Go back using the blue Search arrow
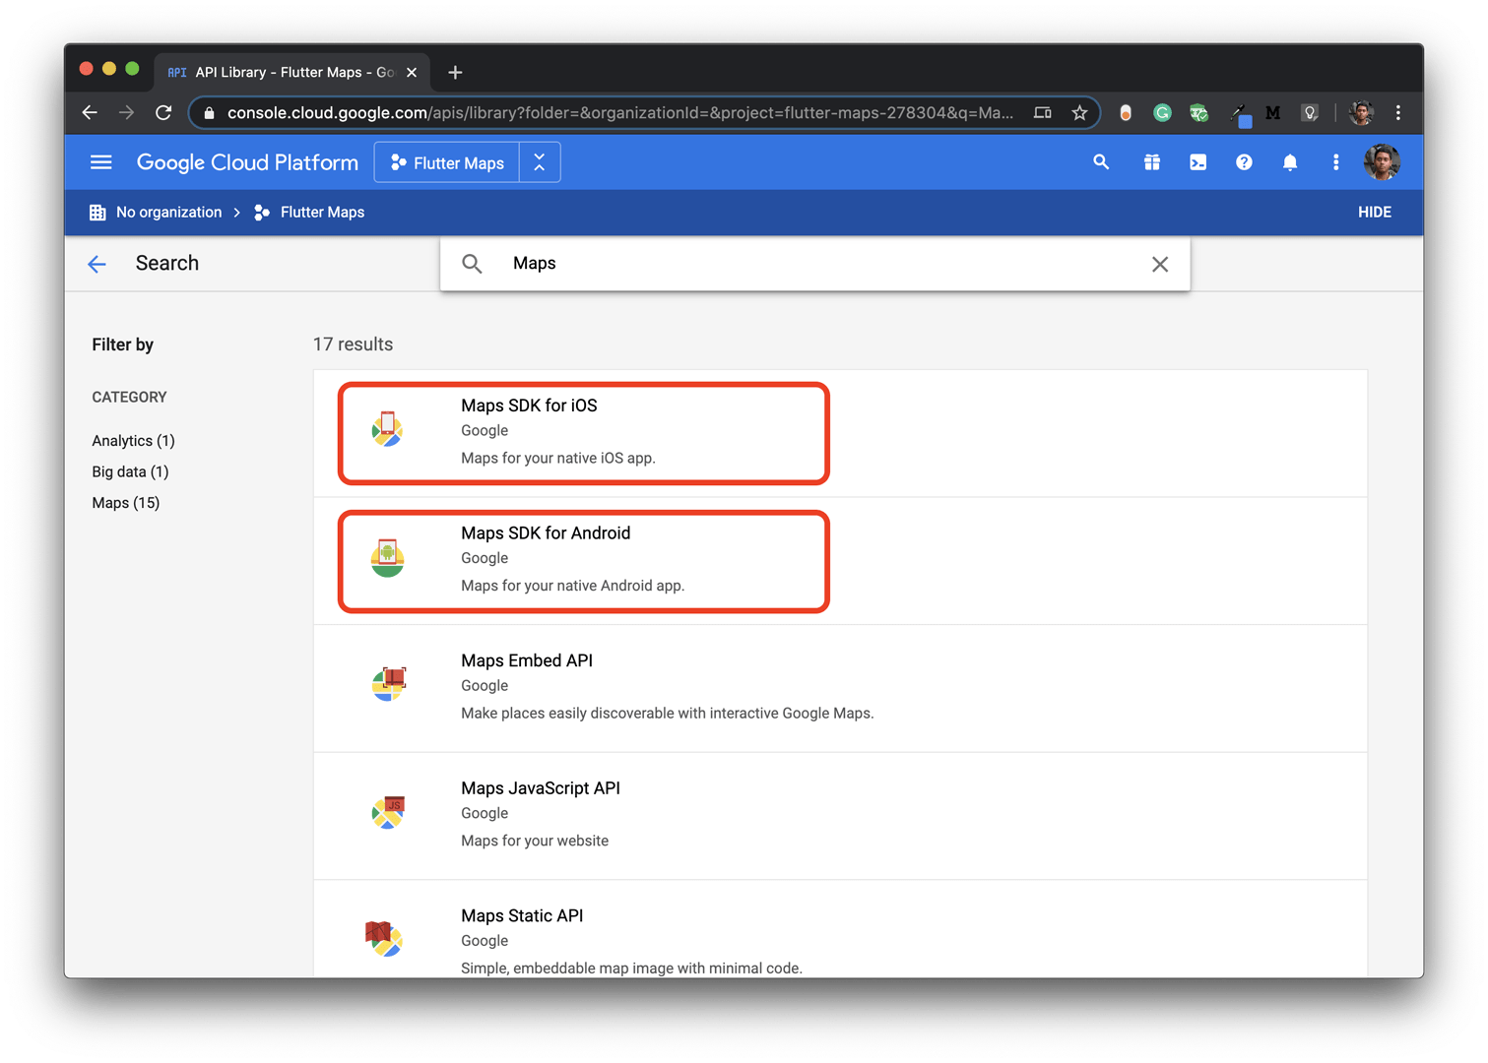This screenshot has height=1063, width=1488. 97,264
